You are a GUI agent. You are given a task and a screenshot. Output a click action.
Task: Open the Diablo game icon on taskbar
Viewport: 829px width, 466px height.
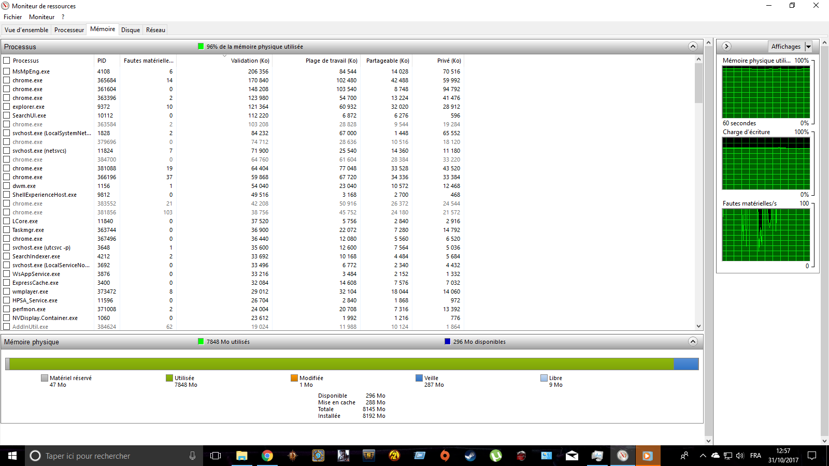292,456
